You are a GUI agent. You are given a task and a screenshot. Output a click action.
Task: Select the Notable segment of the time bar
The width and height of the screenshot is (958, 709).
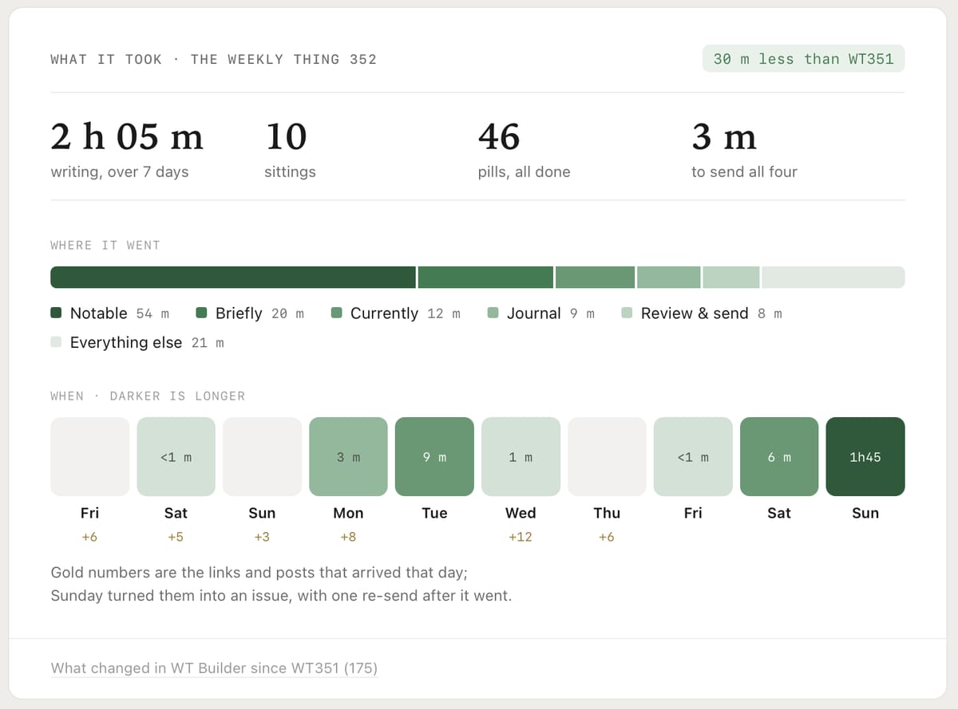pyautogui.click(x=233, y=278)
